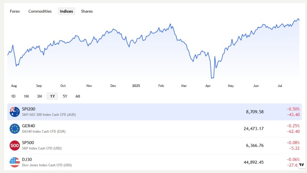
Task: Set chart range to 3M
Action: (x=40, y=96)
